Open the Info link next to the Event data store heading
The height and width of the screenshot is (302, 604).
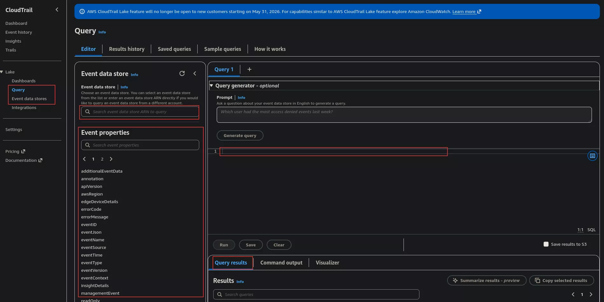coord(135,75)
